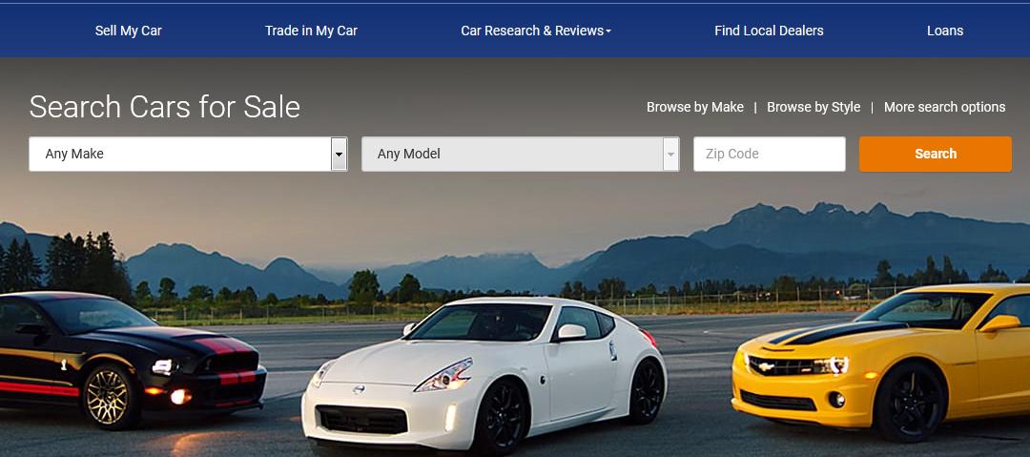The width and height of the screenshot is (1030, 457).
Task: Open Find Local Dealers
Action: 769,31
